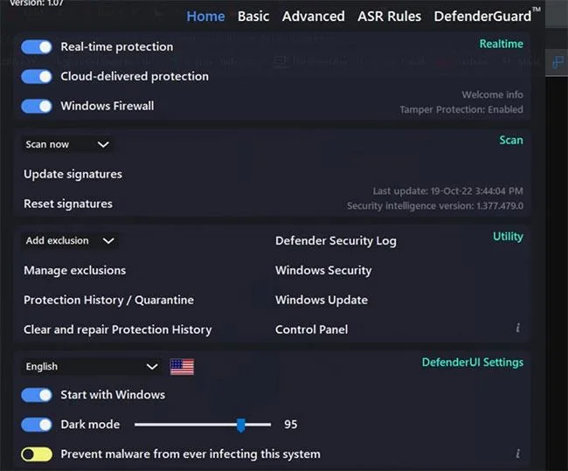Click the Realtime section label
This screenshot has width=568, height=471.
click(x=502, y=44)
